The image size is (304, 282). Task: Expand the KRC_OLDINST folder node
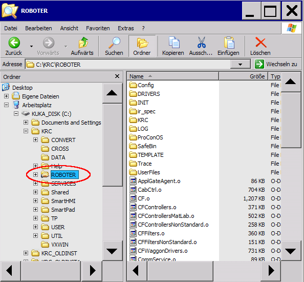26,253
